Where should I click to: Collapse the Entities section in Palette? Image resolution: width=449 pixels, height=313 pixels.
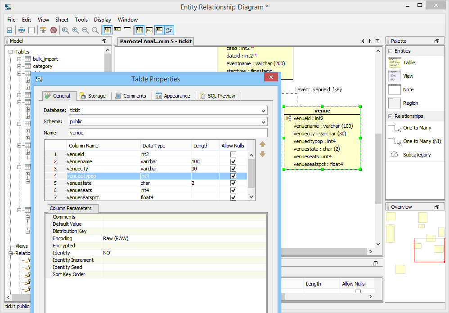tap(391, 51)
